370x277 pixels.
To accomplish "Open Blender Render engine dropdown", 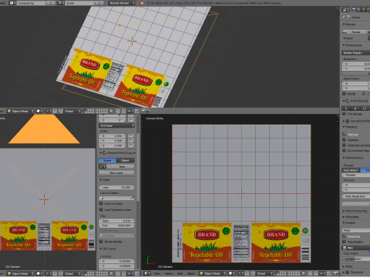I will pos(122,3).
